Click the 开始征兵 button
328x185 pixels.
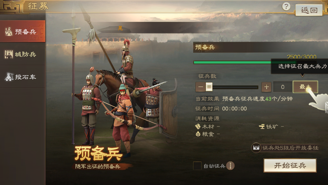290,166
